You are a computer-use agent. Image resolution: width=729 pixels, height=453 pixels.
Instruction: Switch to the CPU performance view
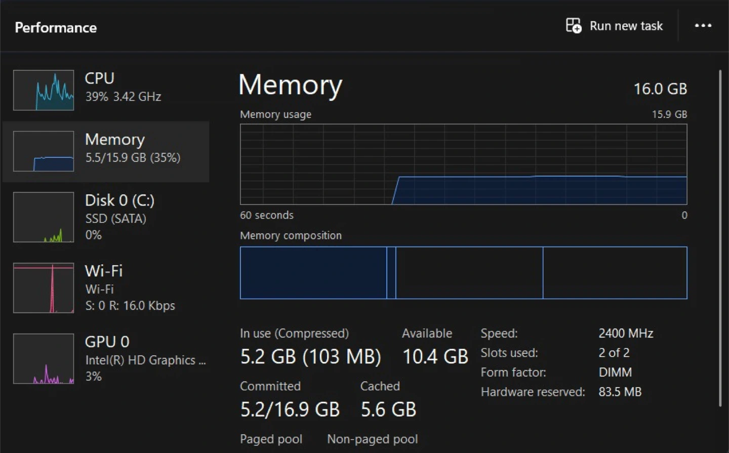[x=123, y=87]
